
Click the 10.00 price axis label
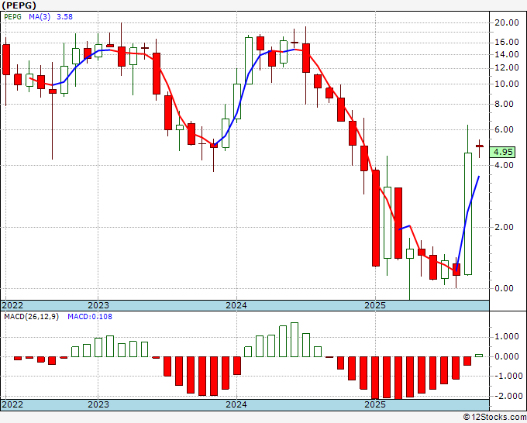click(x=507, y=84)
